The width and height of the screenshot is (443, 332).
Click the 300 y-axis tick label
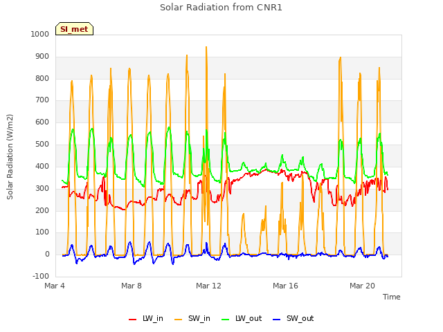click(x=42, y=188)
